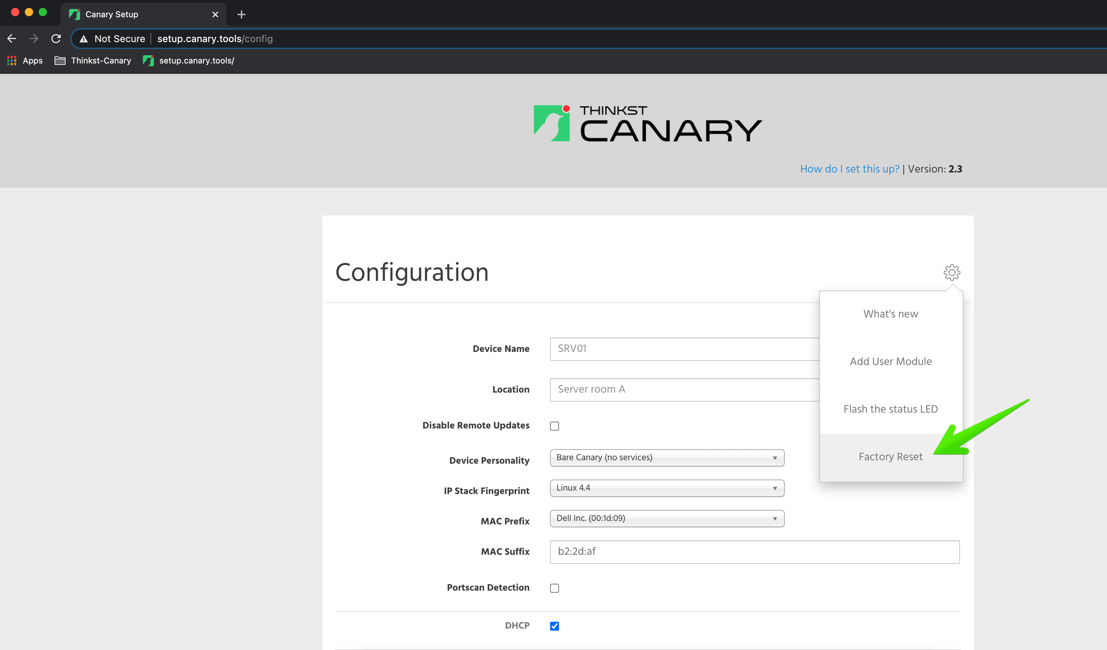Enable Portscan Detection checkbox

tap(555, 588)
